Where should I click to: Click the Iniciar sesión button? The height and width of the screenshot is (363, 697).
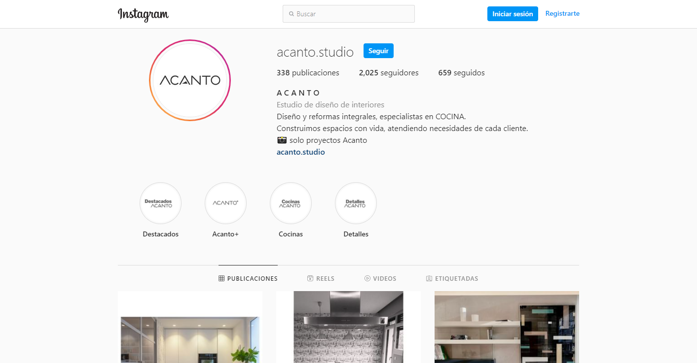[513, 14]
